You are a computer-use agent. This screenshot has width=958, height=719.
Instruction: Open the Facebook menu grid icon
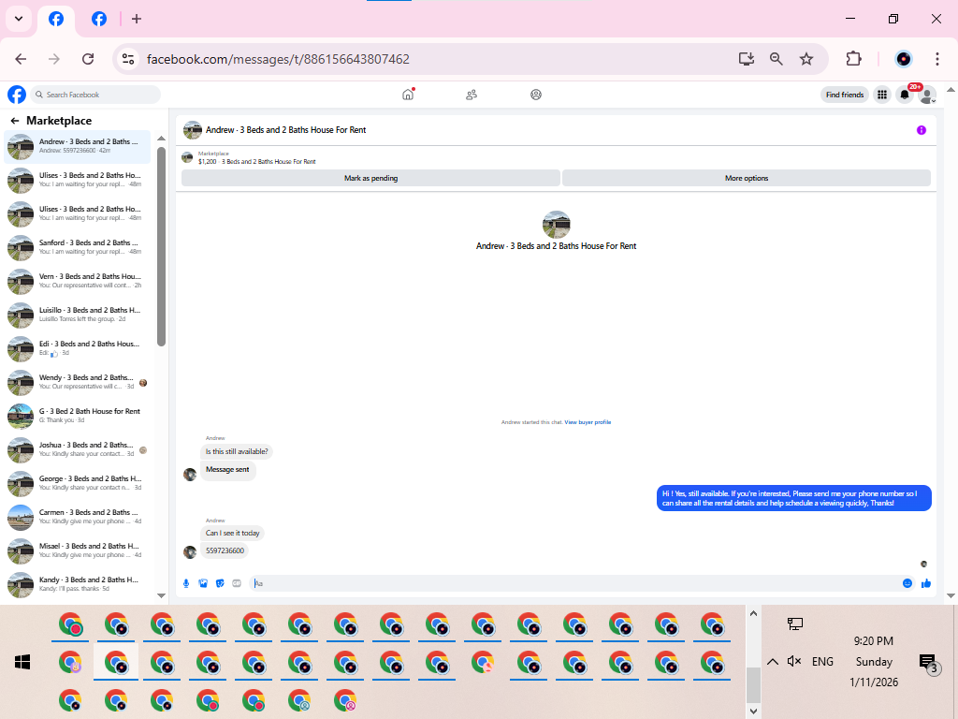(882, 95)
